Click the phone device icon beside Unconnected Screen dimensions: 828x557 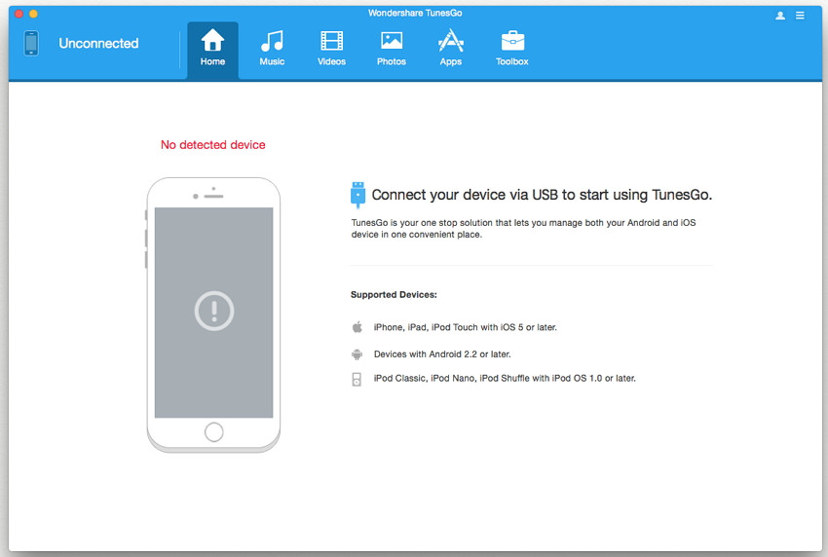pos(32,43)
